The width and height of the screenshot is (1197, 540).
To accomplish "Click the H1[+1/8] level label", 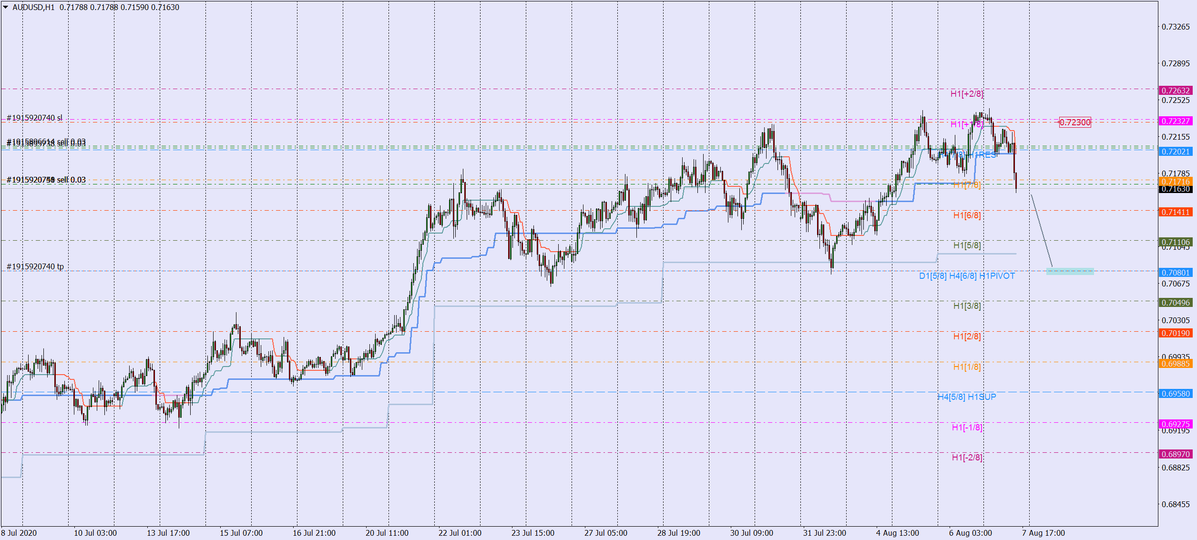I will pyautogui.click(x=967, y=124).
